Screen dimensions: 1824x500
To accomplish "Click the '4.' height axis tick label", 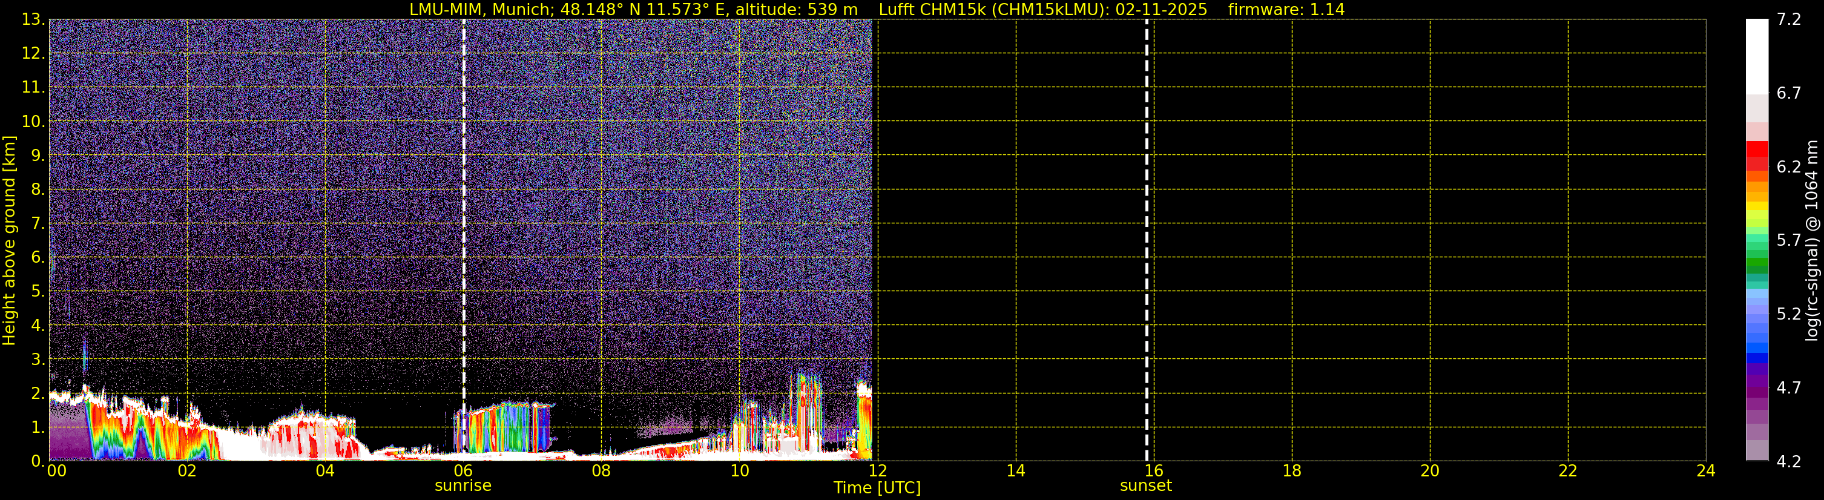I will [37, 326].
